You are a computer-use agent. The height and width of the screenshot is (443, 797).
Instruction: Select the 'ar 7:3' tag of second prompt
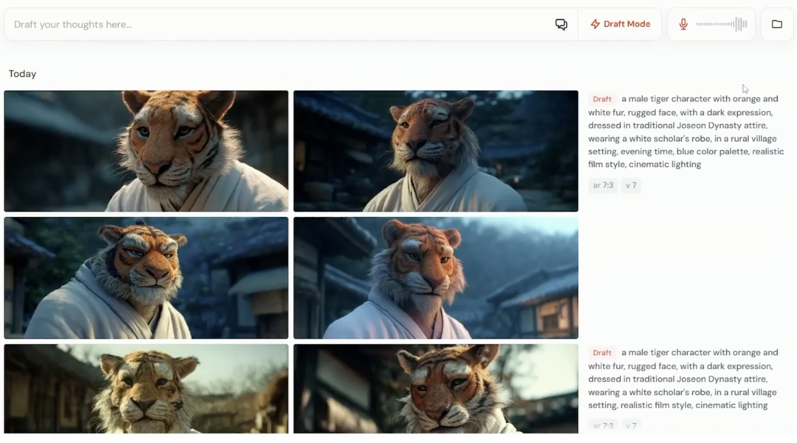click(x=603, y=426)
